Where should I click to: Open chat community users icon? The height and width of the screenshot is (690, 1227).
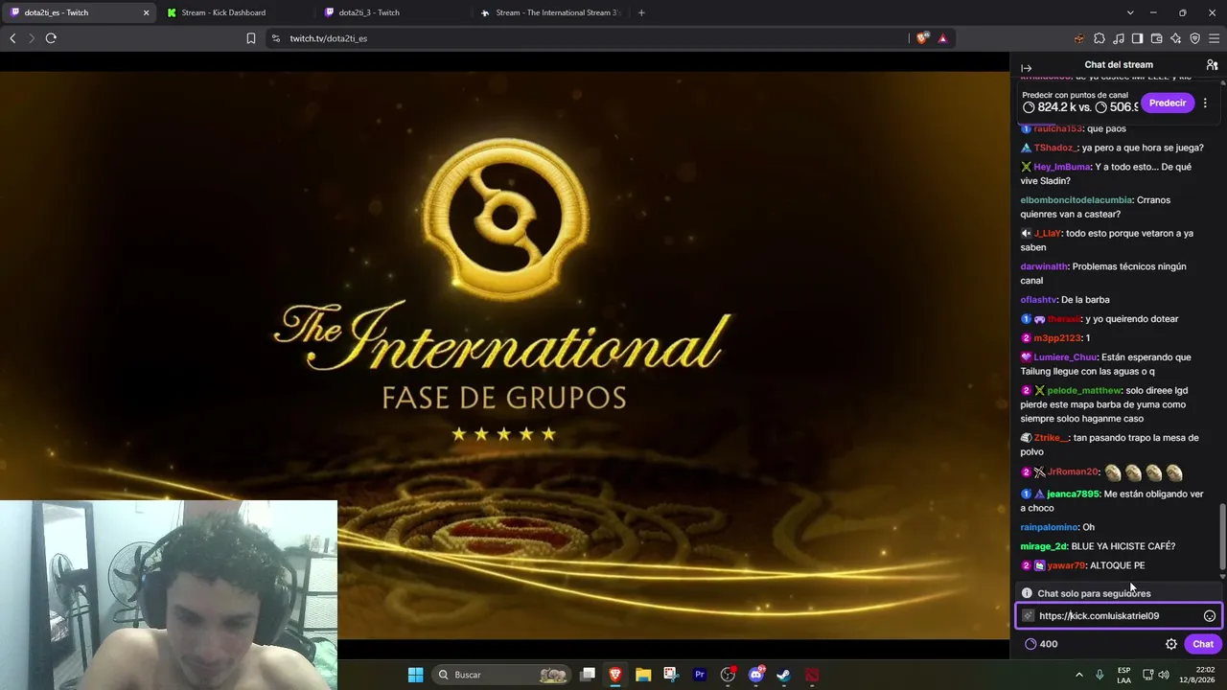1212,65
